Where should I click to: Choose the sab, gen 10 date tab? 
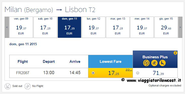[45, 27]
